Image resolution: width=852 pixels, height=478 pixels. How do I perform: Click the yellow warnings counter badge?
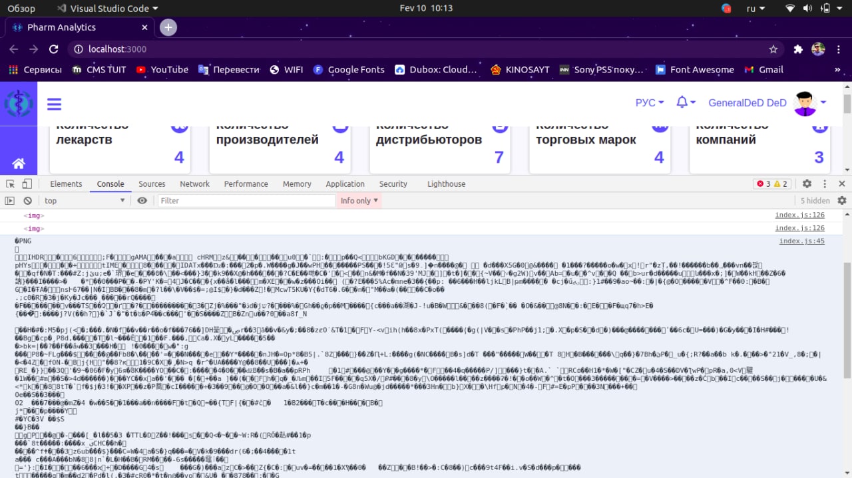tap(781, 184)
